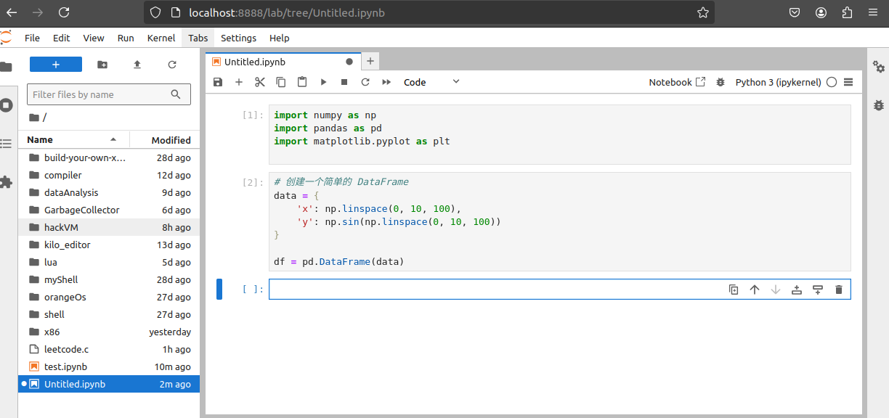Image resolution: width=889 pixels, height=418 pixels.
Task: Run the selected cell
Action: 323,82
